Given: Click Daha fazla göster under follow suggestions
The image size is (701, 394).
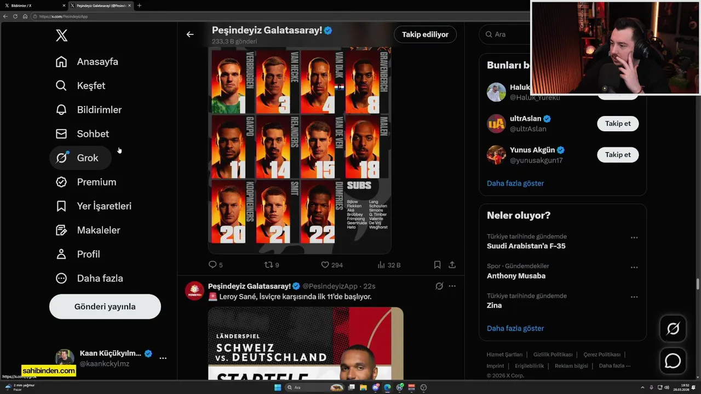Looking at the screenshot, I should click(x=515, y=183).
